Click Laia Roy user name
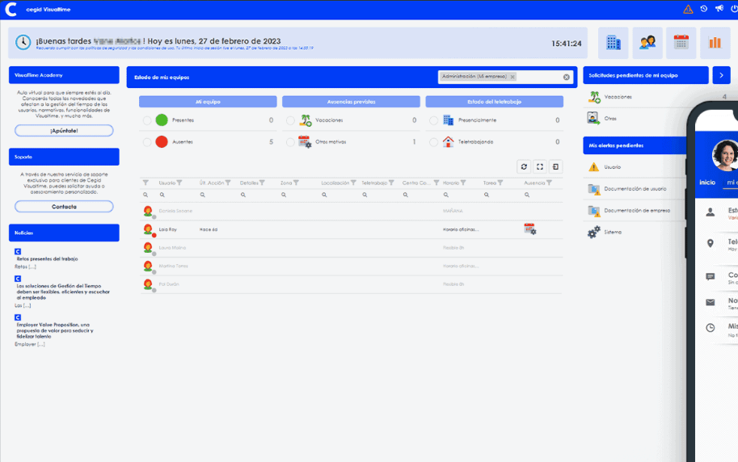738x462 pixels. pyautogui.click(x=167, y=229)
